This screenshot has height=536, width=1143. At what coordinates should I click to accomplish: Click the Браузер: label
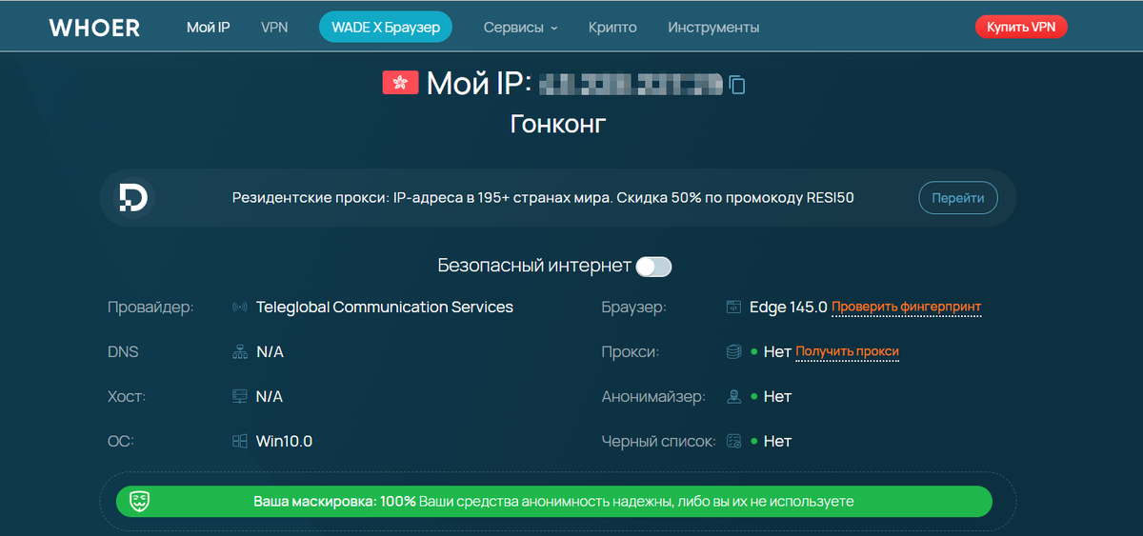(633, 308)
